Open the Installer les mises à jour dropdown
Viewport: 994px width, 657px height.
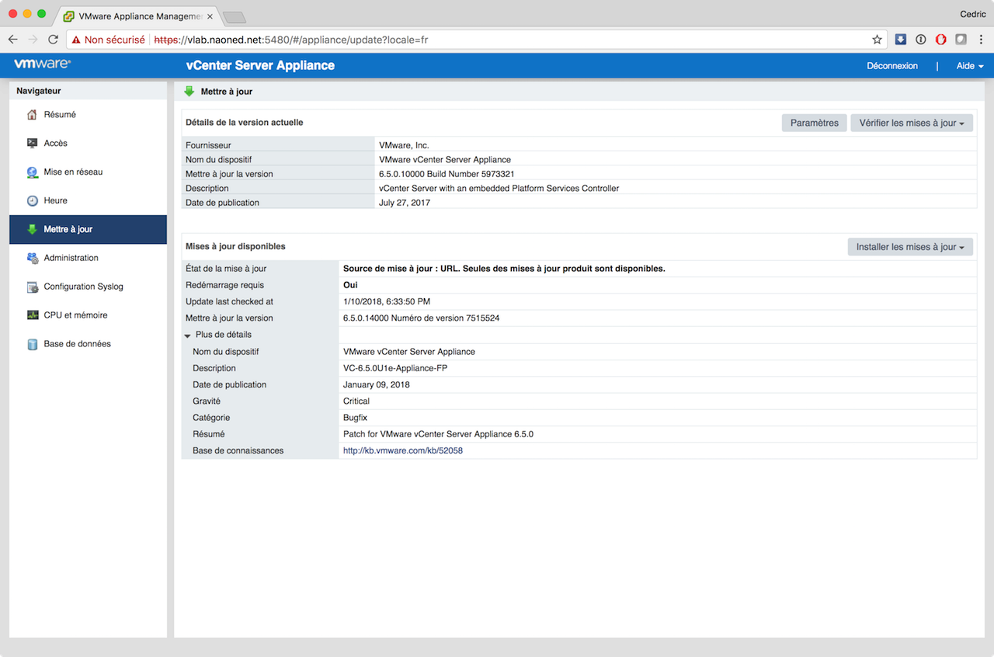[909, 247]
